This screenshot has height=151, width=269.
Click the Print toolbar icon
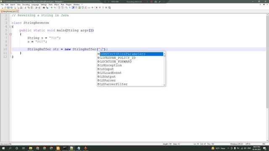pyautogui.click(x=21, y=8)
